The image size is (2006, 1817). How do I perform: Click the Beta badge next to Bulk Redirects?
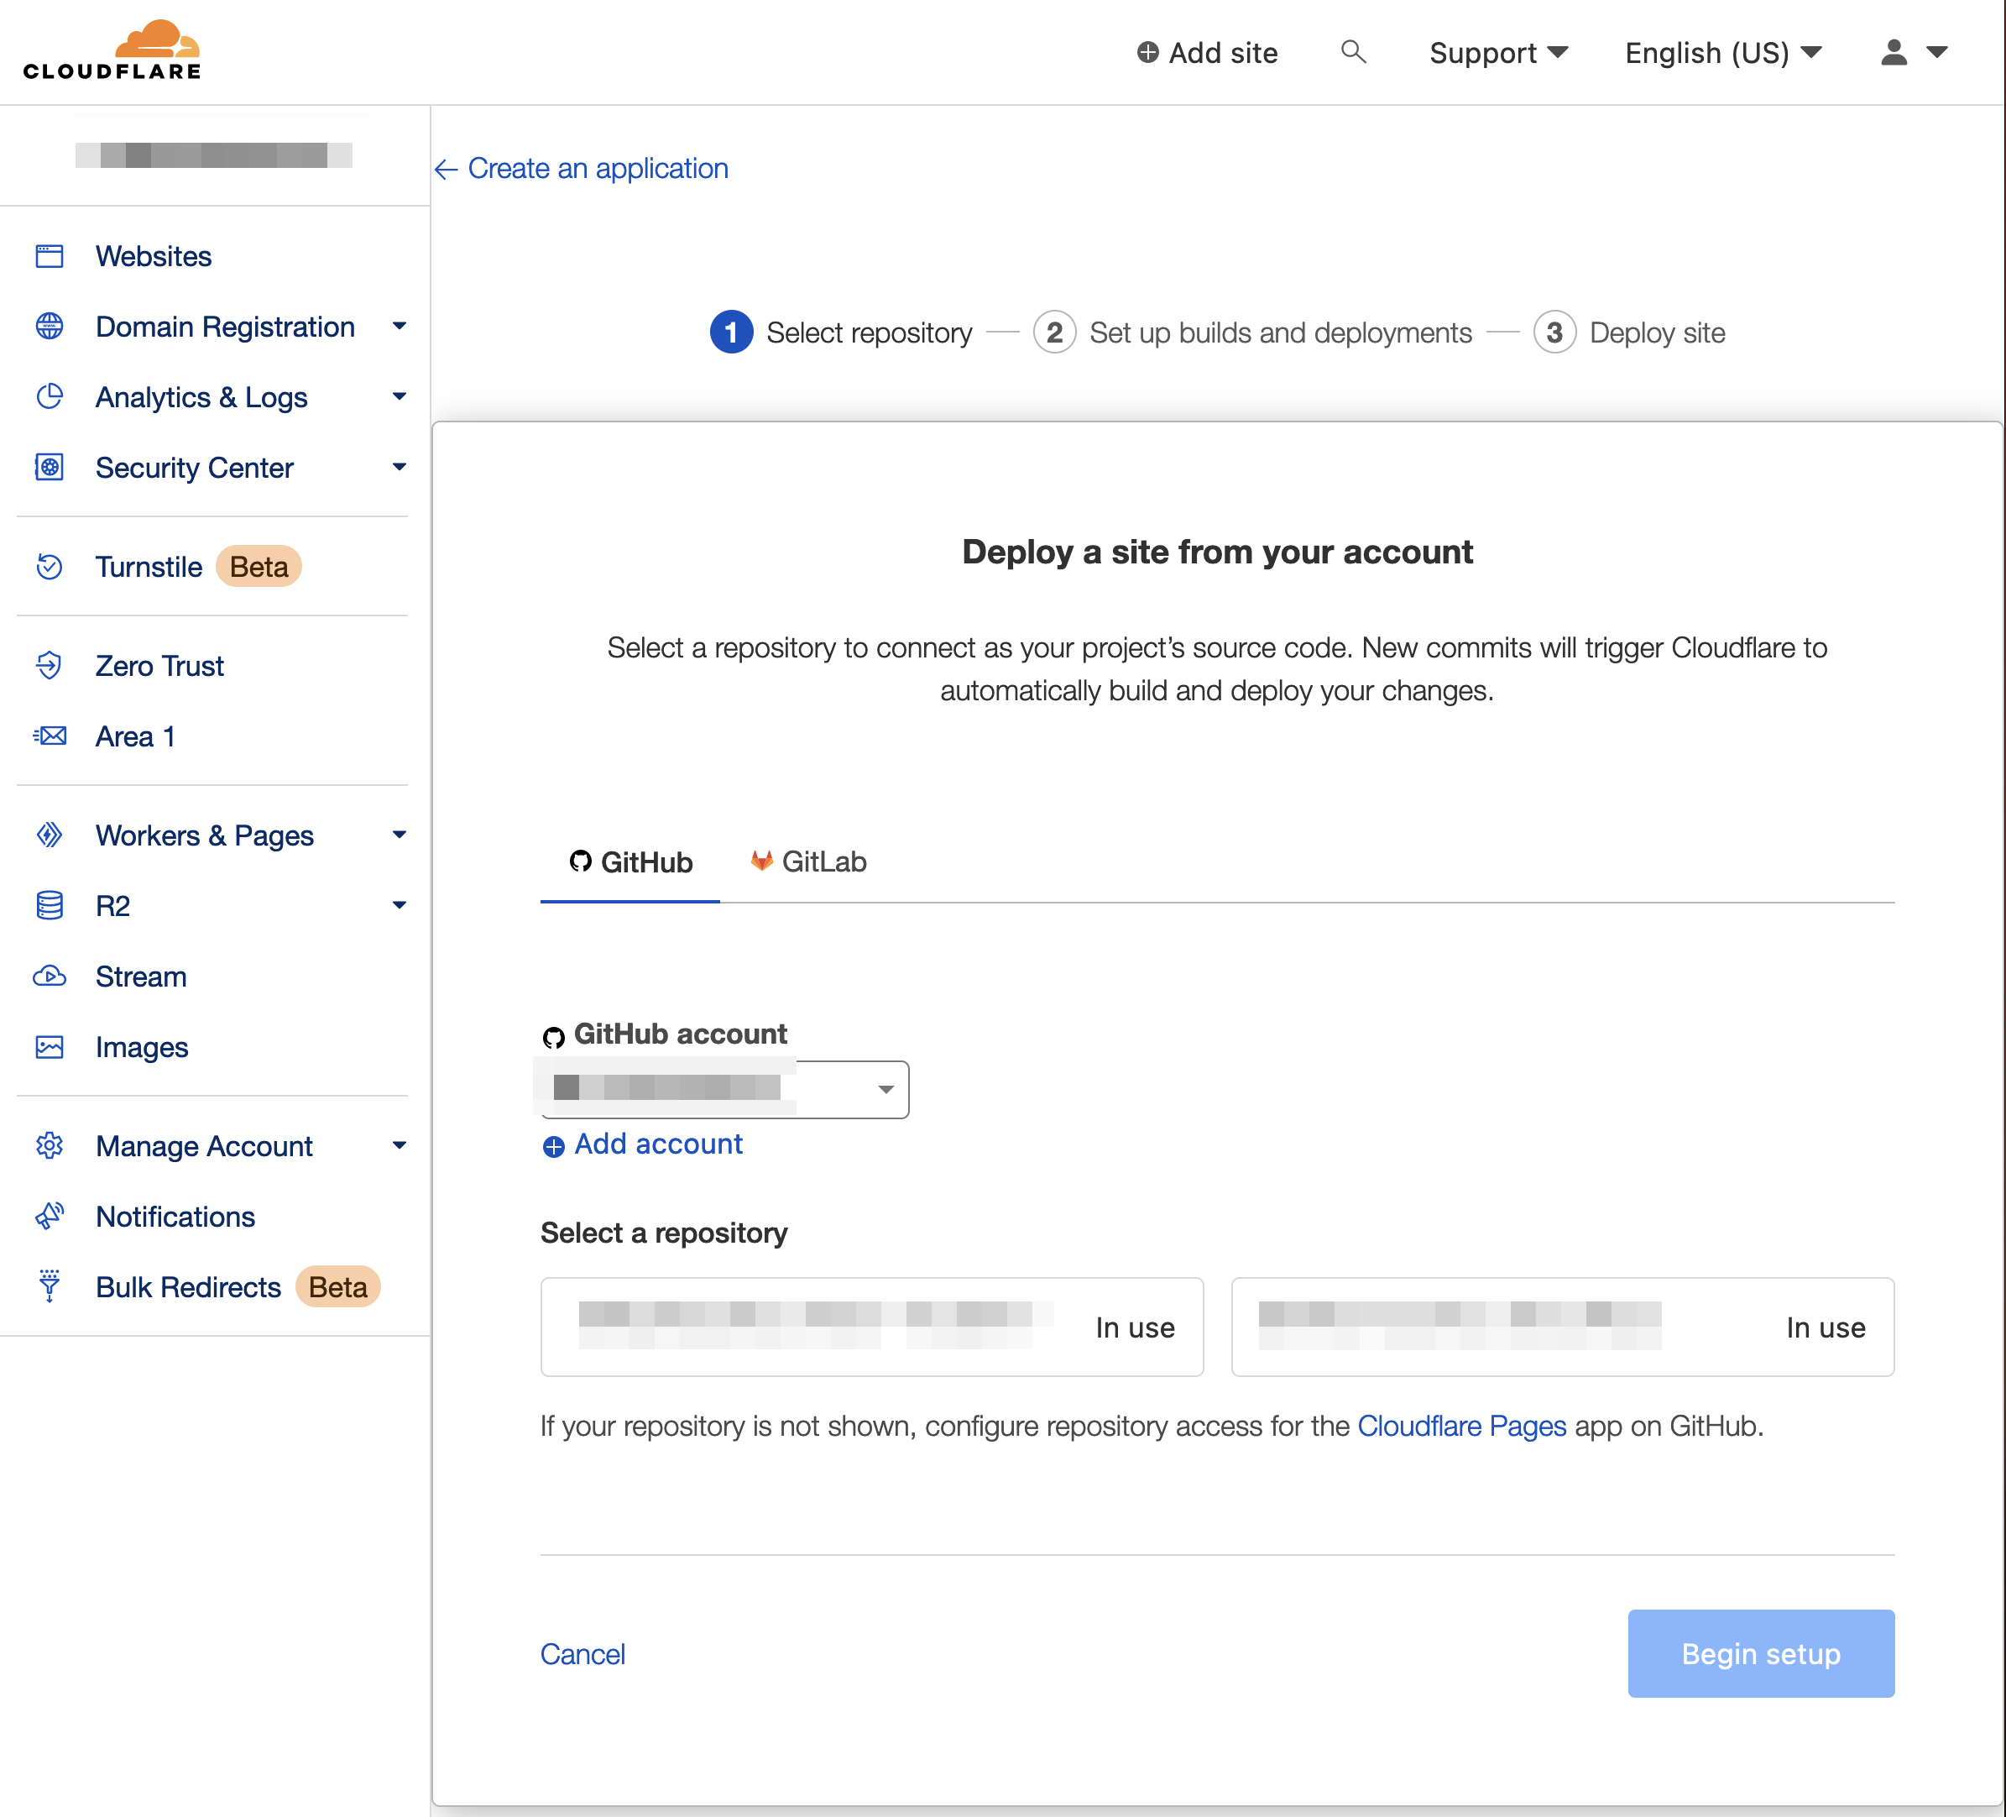[x=337, y=1286]
